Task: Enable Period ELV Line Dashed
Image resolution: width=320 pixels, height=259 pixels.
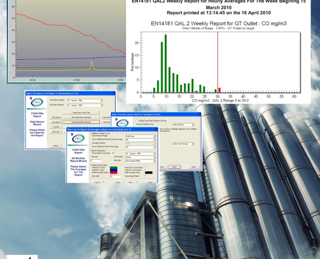Action: 146,168
